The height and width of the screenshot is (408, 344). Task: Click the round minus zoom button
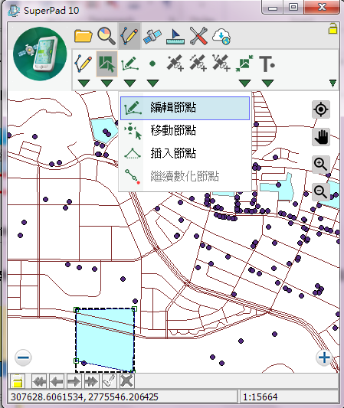[24, 357]
